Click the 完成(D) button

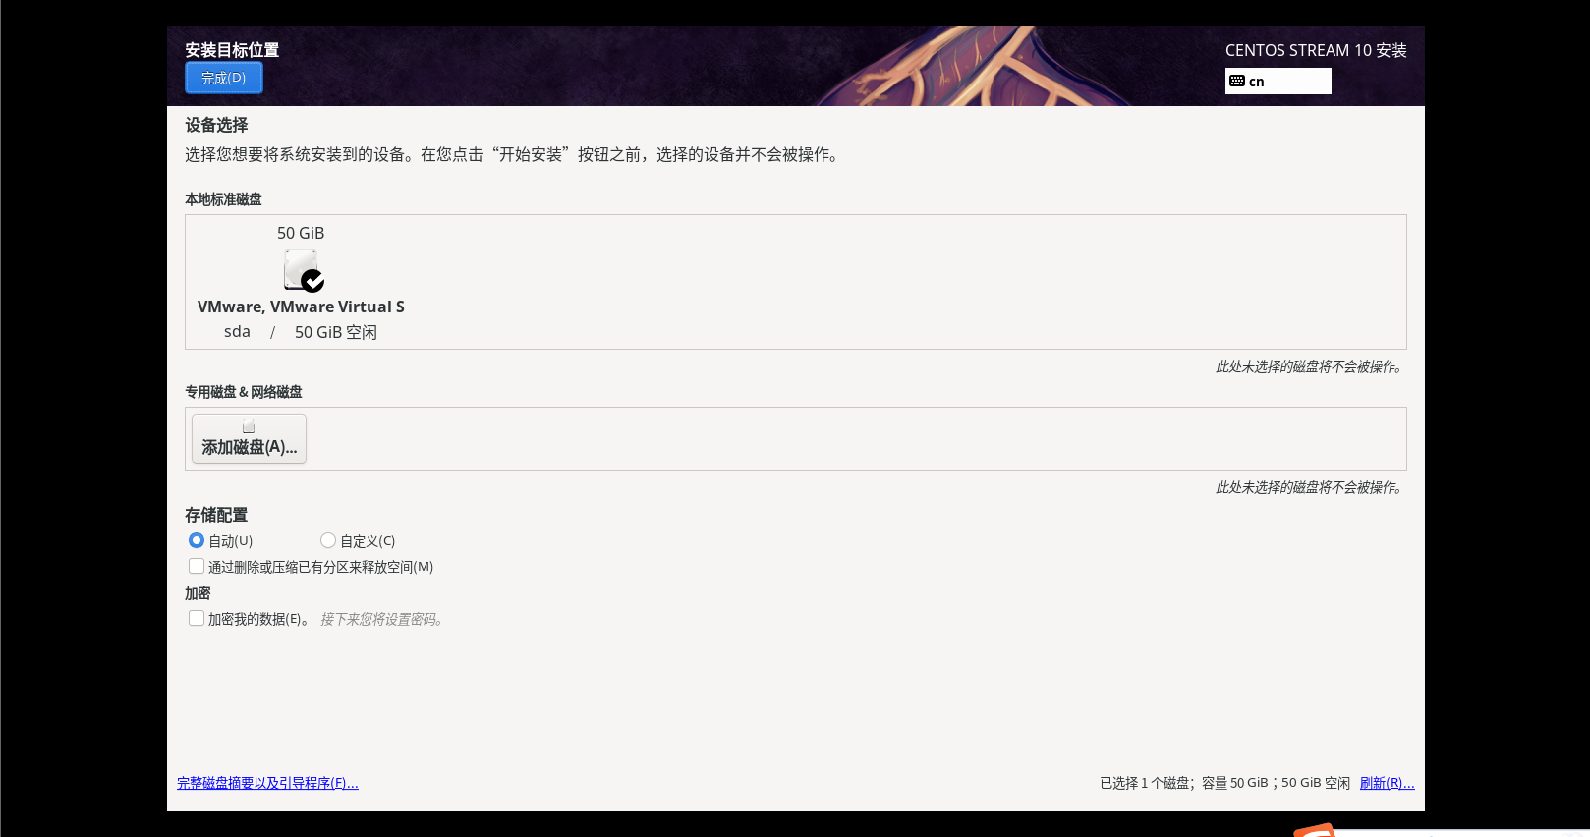pyautogui.click(x=224, y=78)
